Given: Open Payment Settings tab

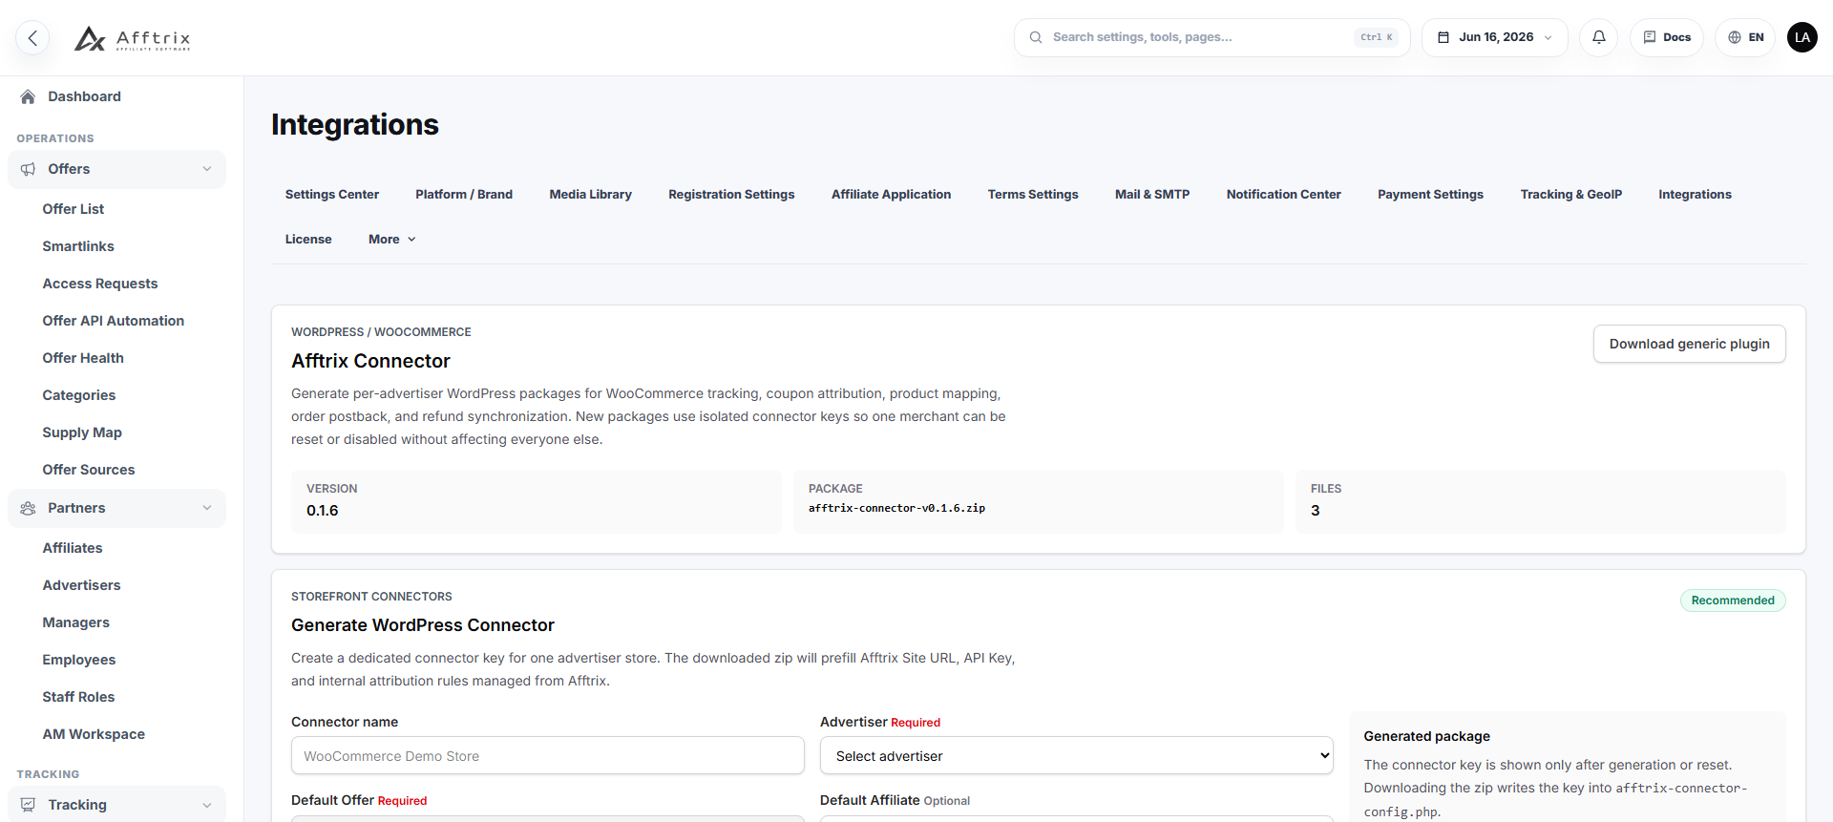Looking at the screenshot, I should point(1430,194).
